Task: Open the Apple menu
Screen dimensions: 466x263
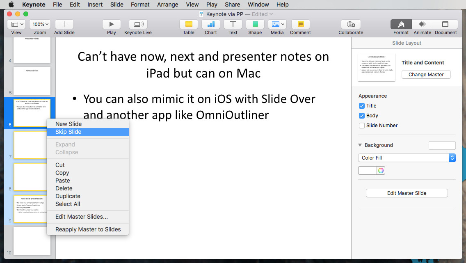Action: pyautogui.click(x=11, y=5)
